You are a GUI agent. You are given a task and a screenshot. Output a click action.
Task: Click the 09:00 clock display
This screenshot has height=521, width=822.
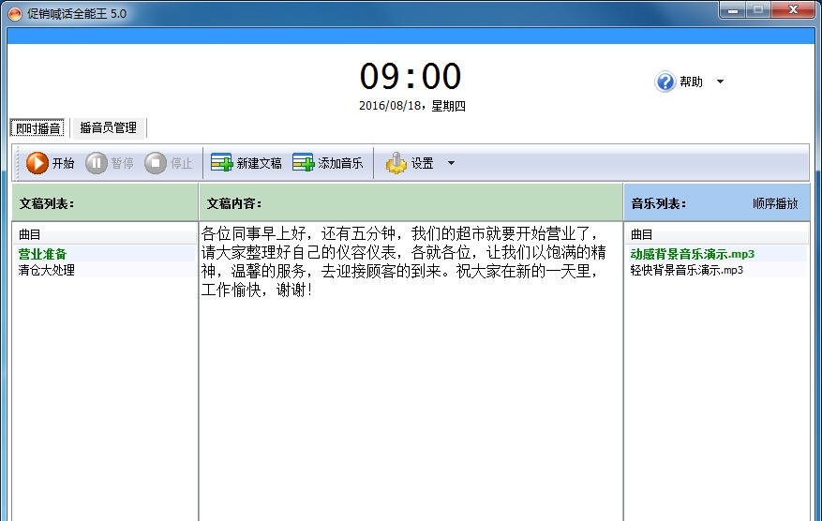(x=411, y=76)
